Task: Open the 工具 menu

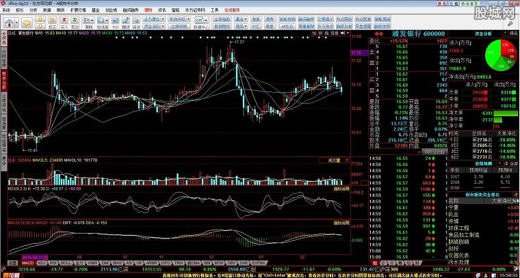Action: coord(214,10)
